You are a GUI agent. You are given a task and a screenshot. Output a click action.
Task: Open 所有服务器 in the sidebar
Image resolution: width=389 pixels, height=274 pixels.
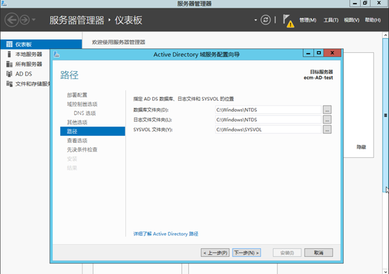pyautogui.click(x=28, y=64)
